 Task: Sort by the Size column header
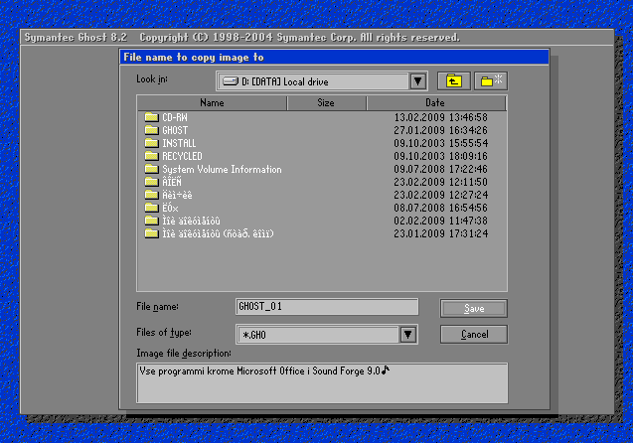[326, 102]
